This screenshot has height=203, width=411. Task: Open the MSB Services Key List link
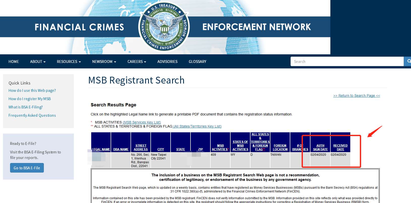pyautogui.click(x=142, y=122)
